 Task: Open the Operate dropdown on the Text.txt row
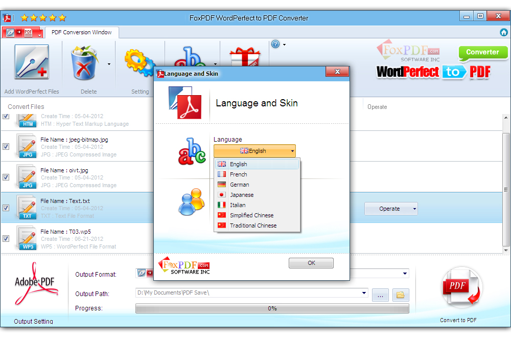point(391,209)
